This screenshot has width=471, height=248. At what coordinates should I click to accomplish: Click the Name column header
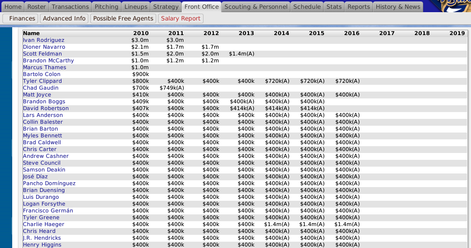[x=31, y=33]
